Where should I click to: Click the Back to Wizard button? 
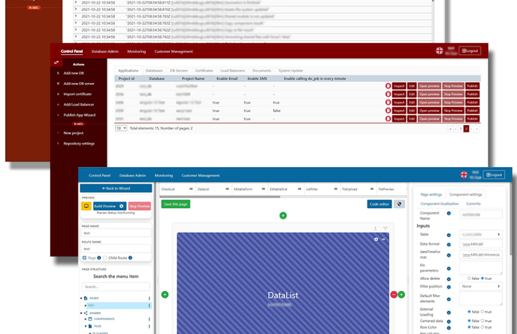(116, 188)
